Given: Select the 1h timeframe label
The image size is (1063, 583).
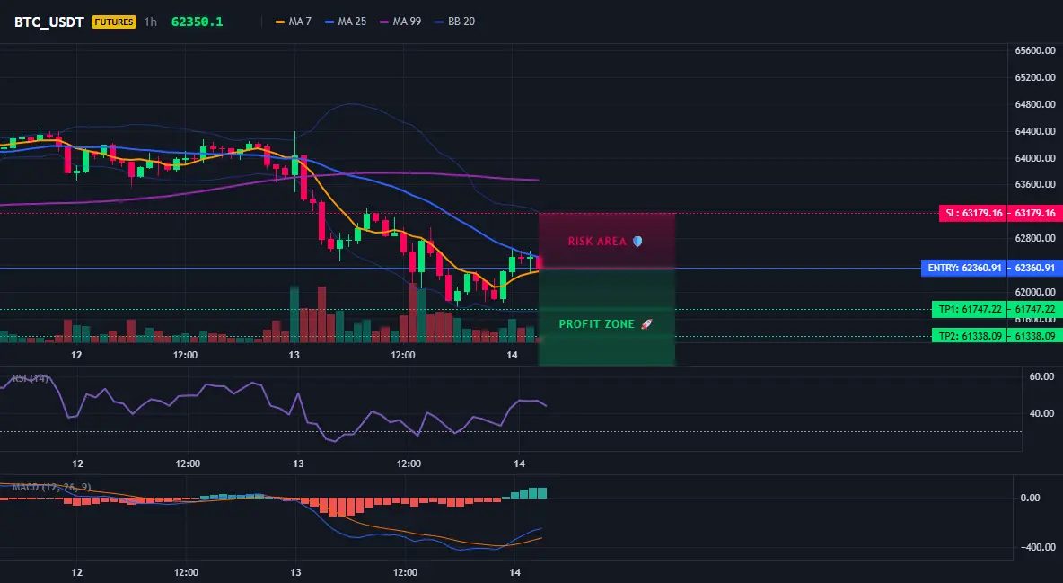Looking at the screenshot, I should point(151,22).
